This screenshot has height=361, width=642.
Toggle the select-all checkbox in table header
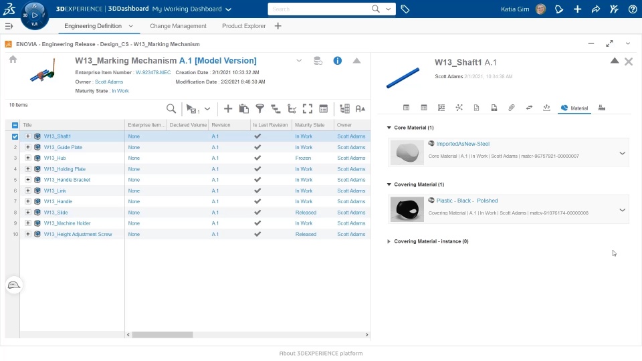(15, 125)
